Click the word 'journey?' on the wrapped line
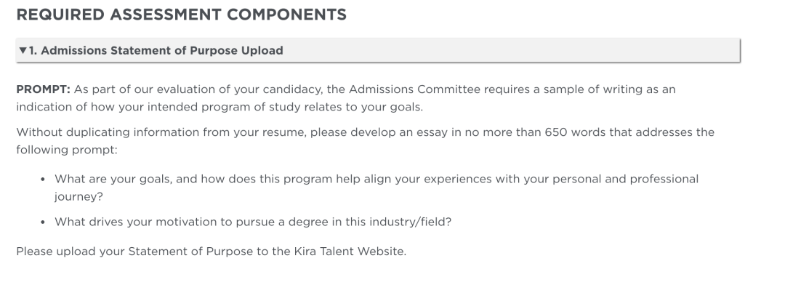Viewport: 785px width, 282px height. click(78, 197)
